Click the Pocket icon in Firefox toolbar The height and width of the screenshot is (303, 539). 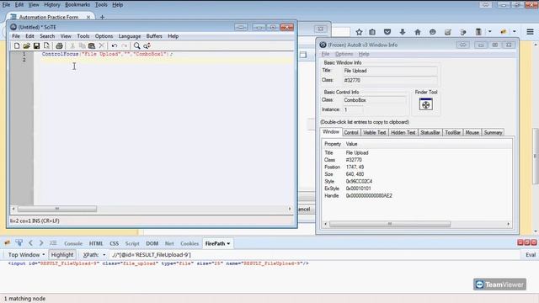pos(387,32)
